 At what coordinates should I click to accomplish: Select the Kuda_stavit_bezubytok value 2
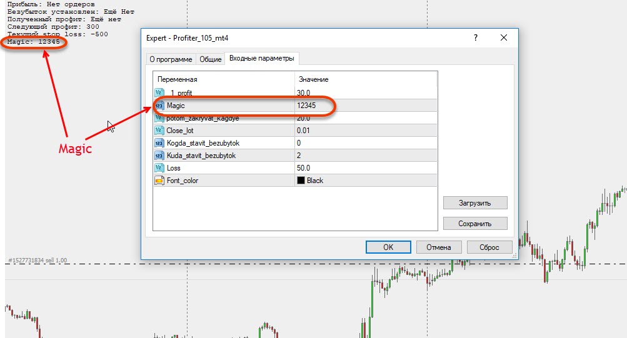[x=299, y=156]
